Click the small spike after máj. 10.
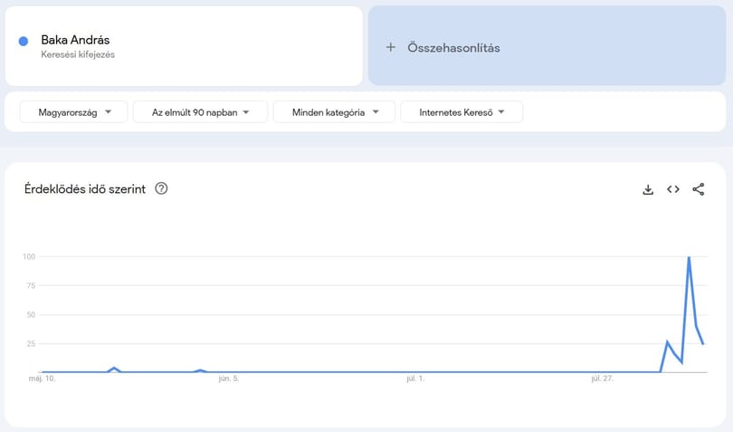The image size is (733, 432). (x=114, y=369)
